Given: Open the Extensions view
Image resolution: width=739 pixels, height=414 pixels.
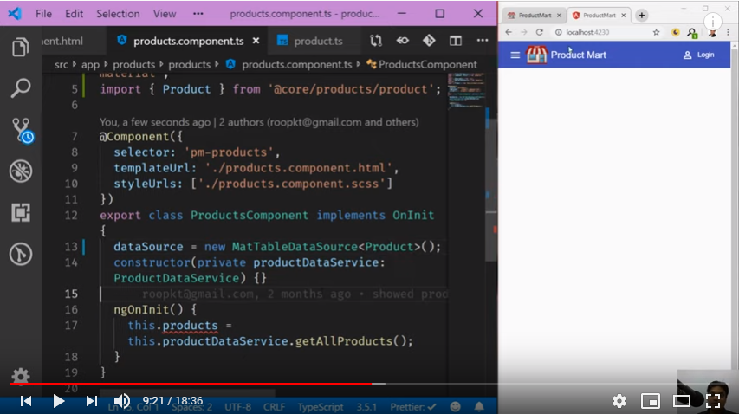Looking at the screenshot, I should 21,212.
